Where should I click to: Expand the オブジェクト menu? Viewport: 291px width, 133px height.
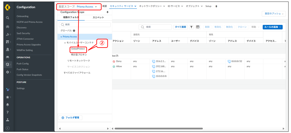coord(195,6)
